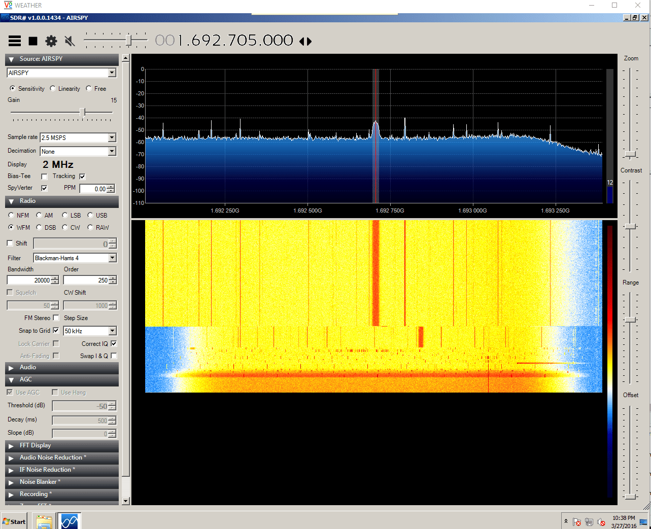Toggle Snap to Grid checkbox
The image size is (651, 529).
click(x=56, y=330)
